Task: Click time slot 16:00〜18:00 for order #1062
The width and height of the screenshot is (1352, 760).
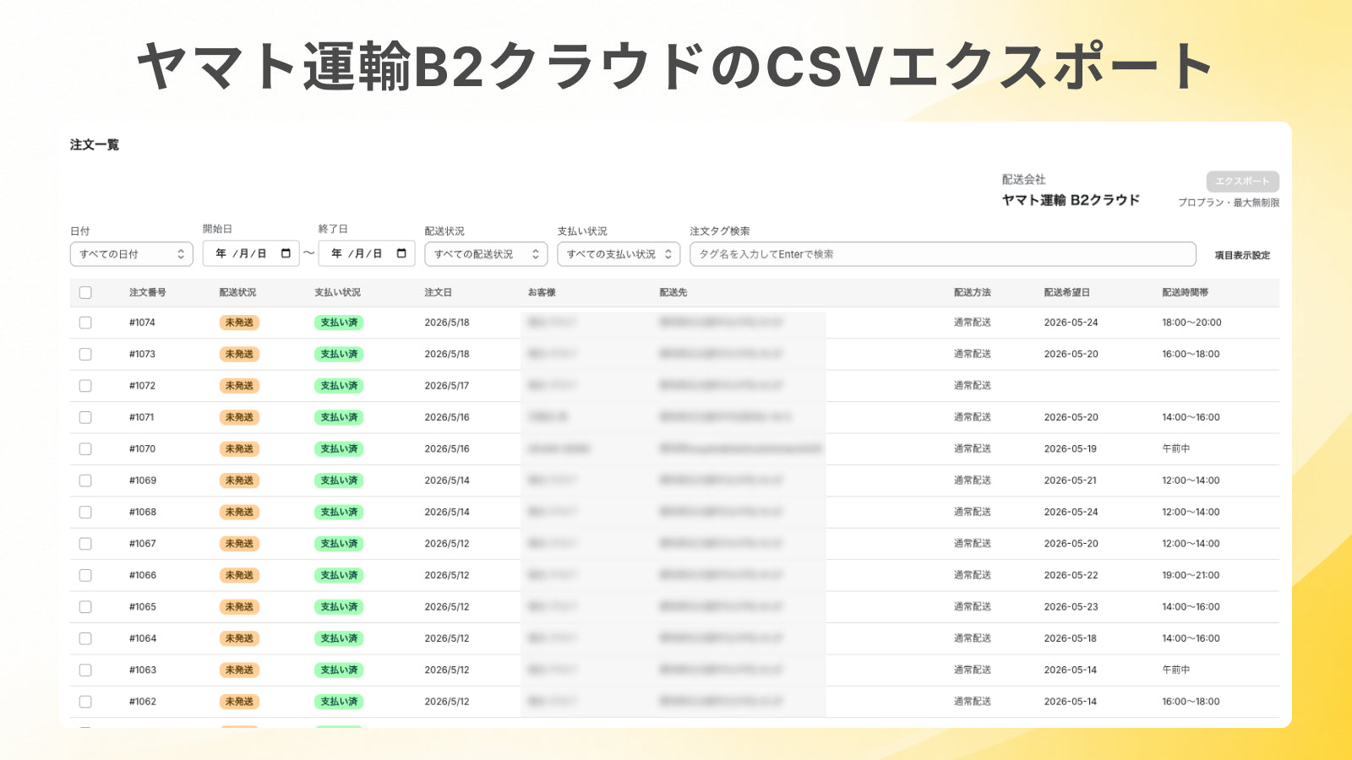Action: pos(1191,702)
